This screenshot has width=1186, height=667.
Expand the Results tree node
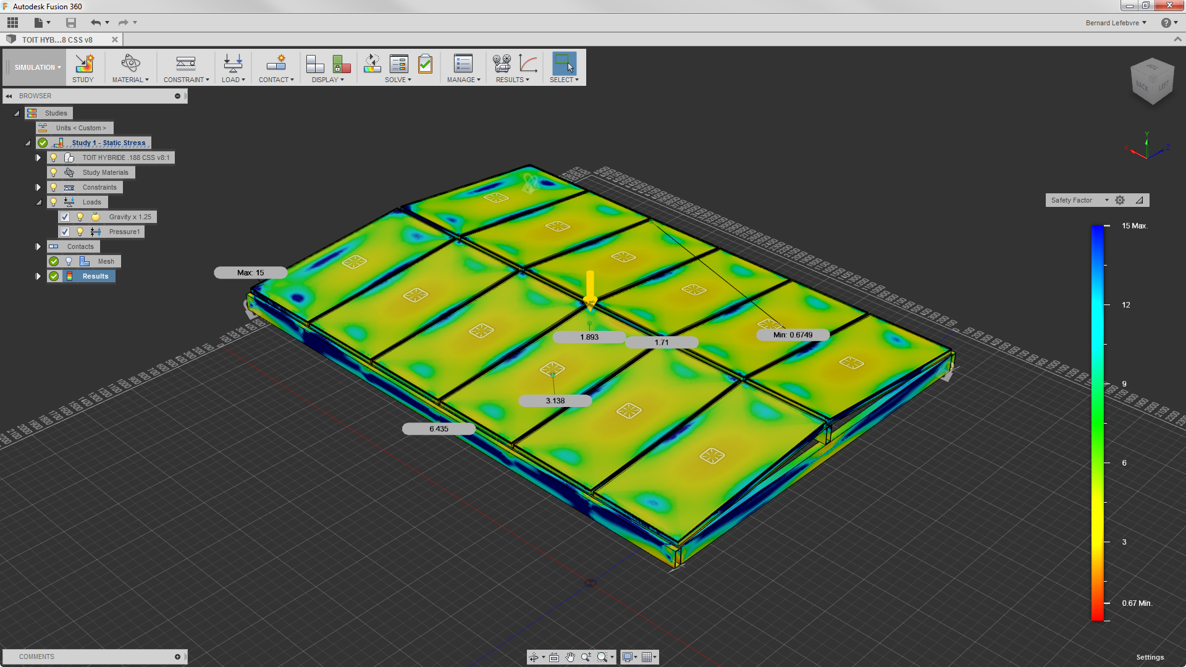(x=38, y=276)
